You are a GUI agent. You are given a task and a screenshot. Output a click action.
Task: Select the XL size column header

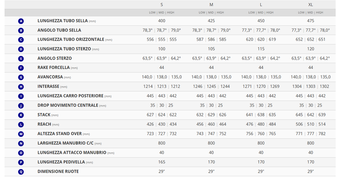click(x=310, y=5)
